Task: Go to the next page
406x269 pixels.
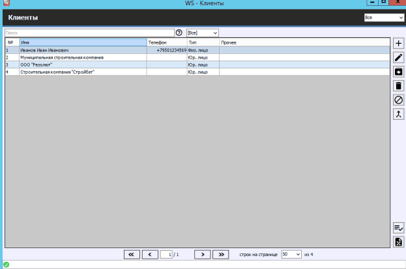Action: pos(203,254)
